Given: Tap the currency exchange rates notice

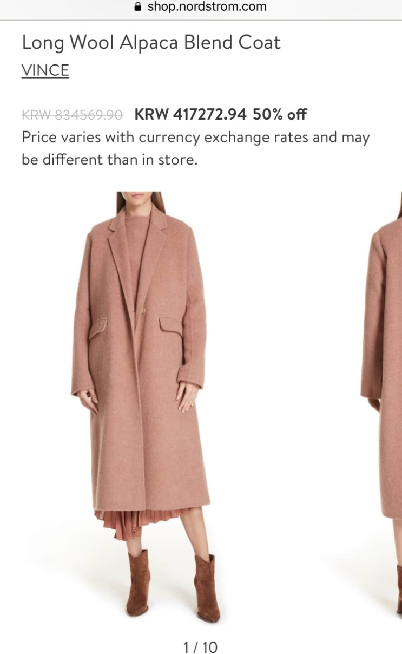Looking at the screenshot, I should (195, 149).
